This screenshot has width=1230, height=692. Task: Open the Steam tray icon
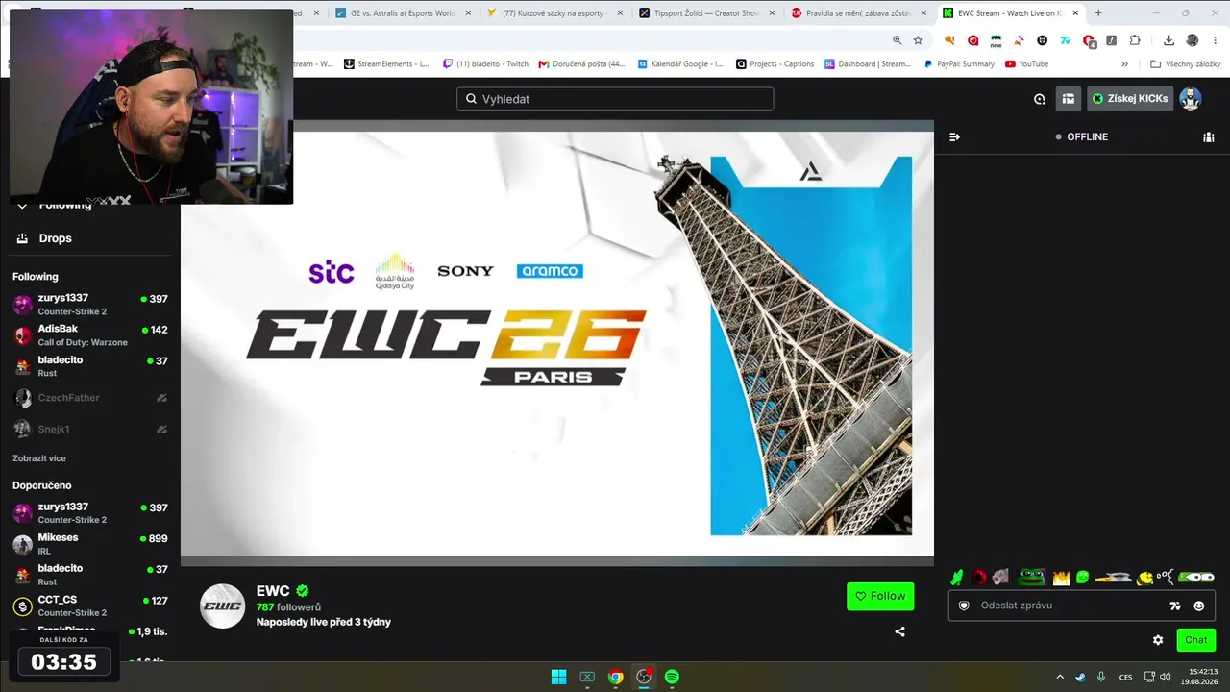pyautogui.click(x=1080, y=677)
